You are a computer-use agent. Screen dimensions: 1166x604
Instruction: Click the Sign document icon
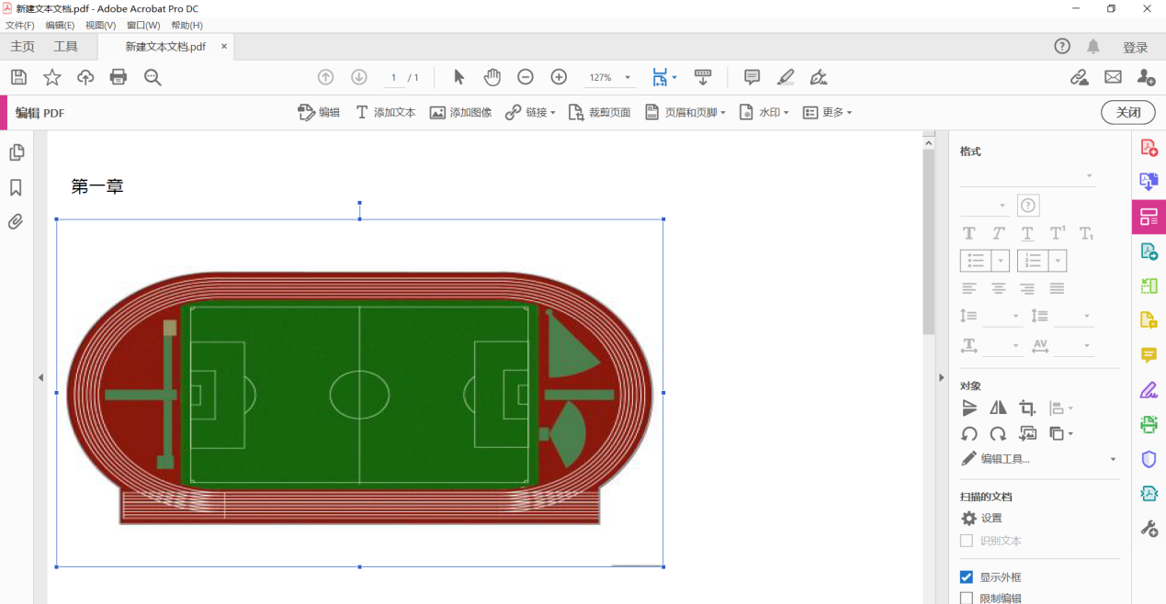[x=819, y=77]
